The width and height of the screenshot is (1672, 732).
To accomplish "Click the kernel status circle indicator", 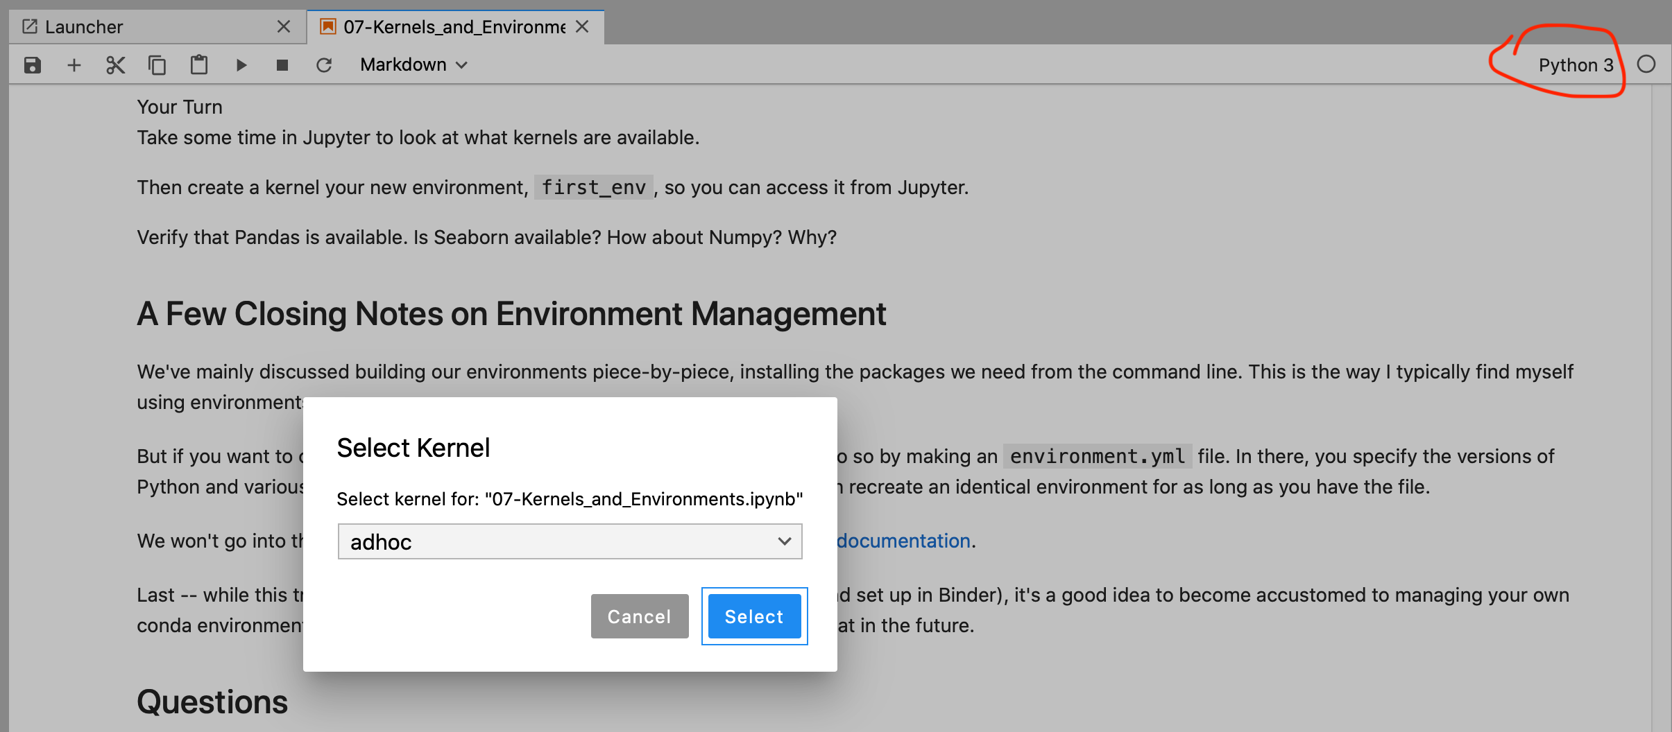I will [1646, 64].
